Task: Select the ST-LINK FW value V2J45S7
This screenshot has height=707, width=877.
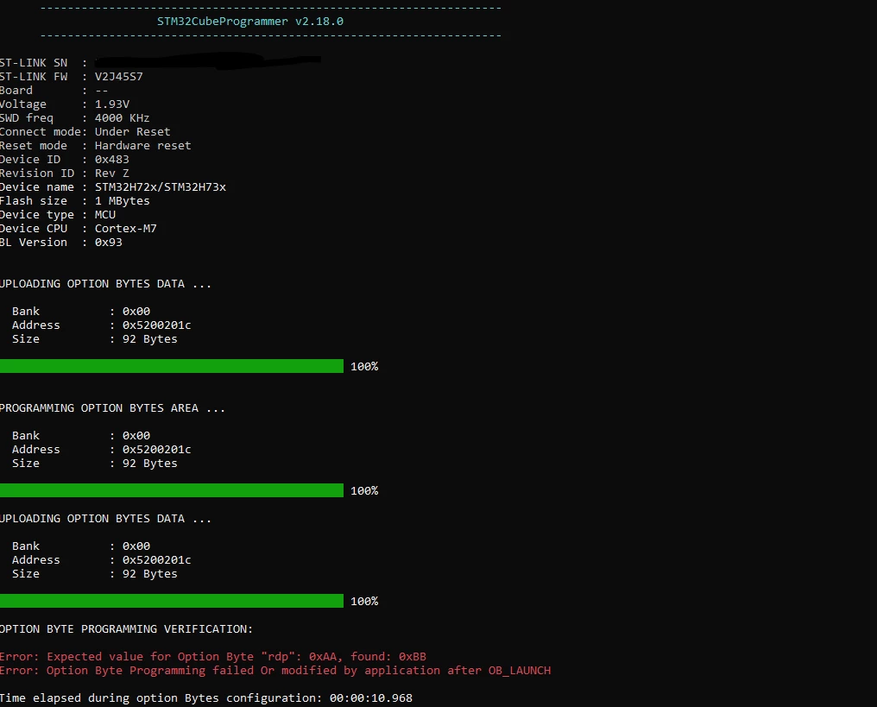Action: coord(118,77)
